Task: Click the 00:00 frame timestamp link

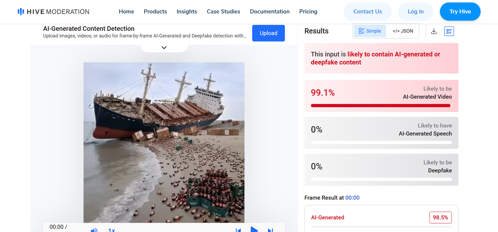Action: tap(352, 198)
